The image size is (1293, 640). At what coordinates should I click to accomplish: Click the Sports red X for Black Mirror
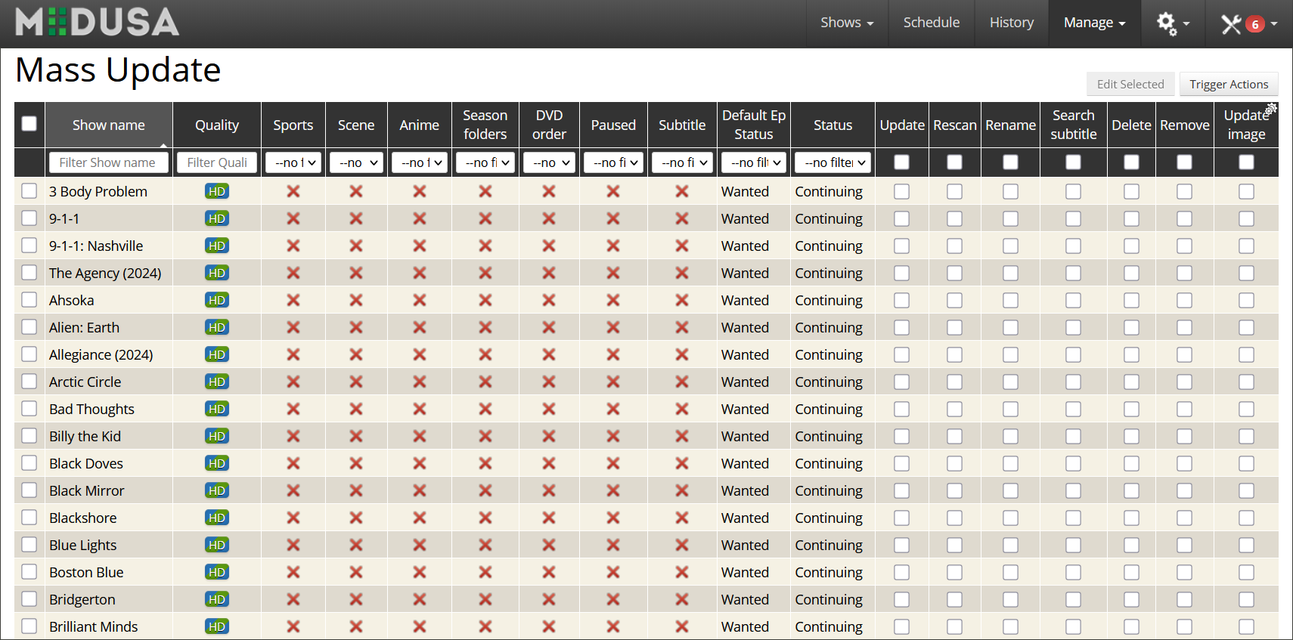(293, 490)
